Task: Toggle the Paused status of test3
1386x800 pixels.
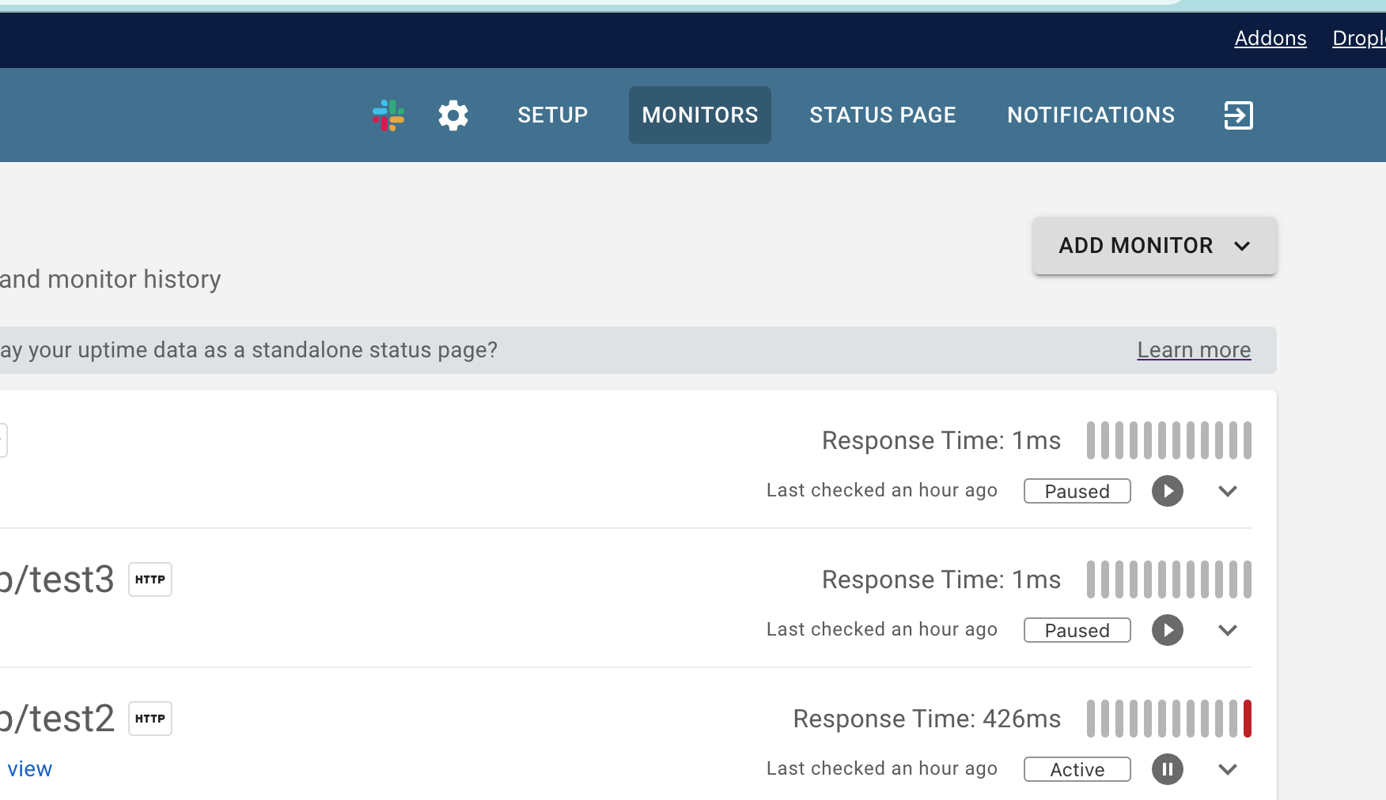Action: pyautogui.click(x=1077, y=630)
